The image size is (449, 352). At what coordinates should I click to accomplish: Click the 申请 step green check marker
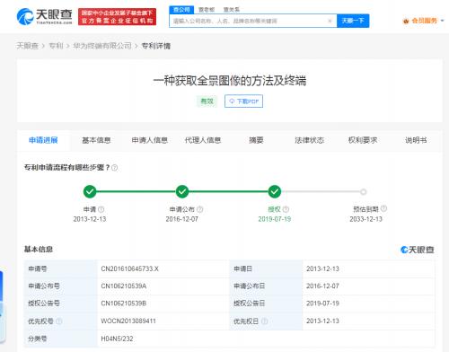click(90, 191)
